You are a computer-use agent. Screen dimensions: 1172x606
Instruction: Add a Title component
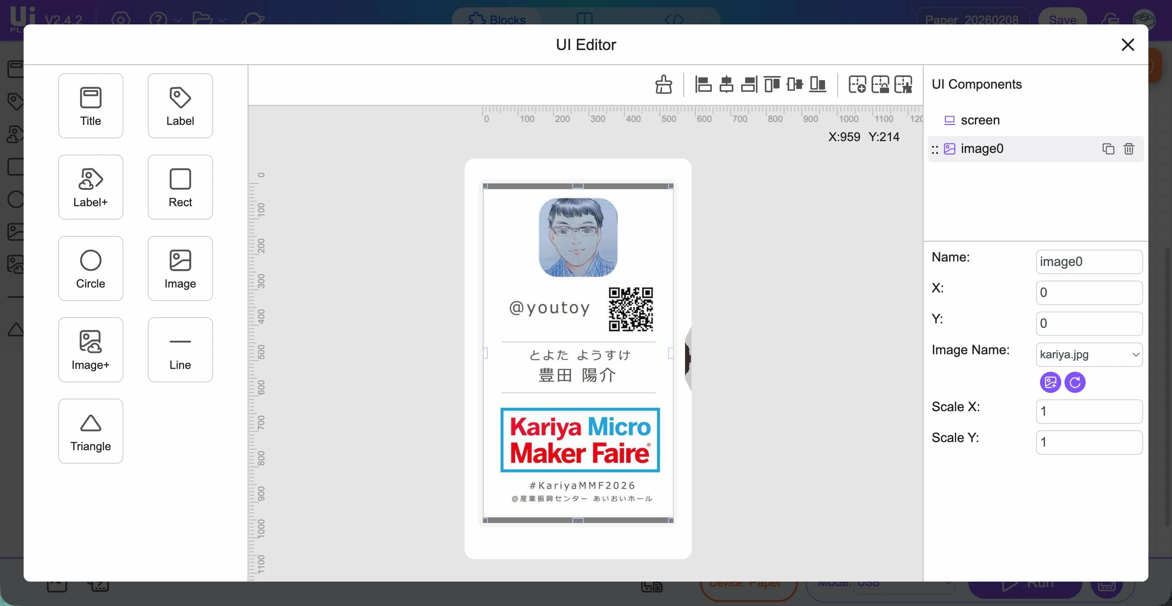point(90,106)
